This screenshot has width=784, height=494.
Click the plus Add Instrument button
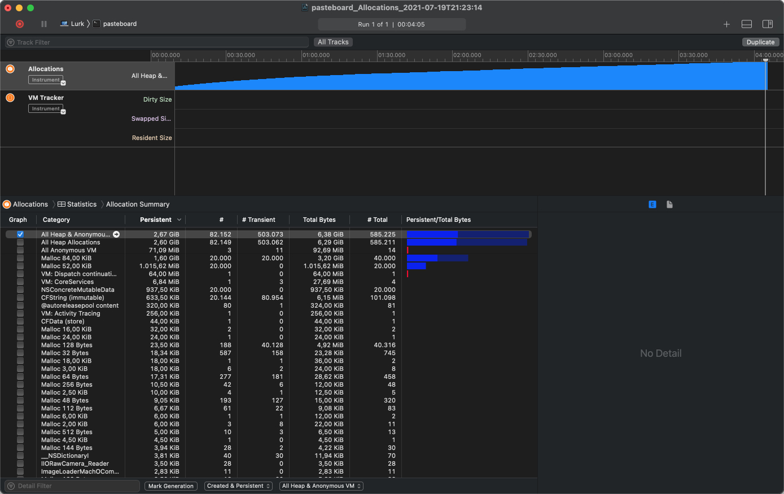tap(726, 24)
